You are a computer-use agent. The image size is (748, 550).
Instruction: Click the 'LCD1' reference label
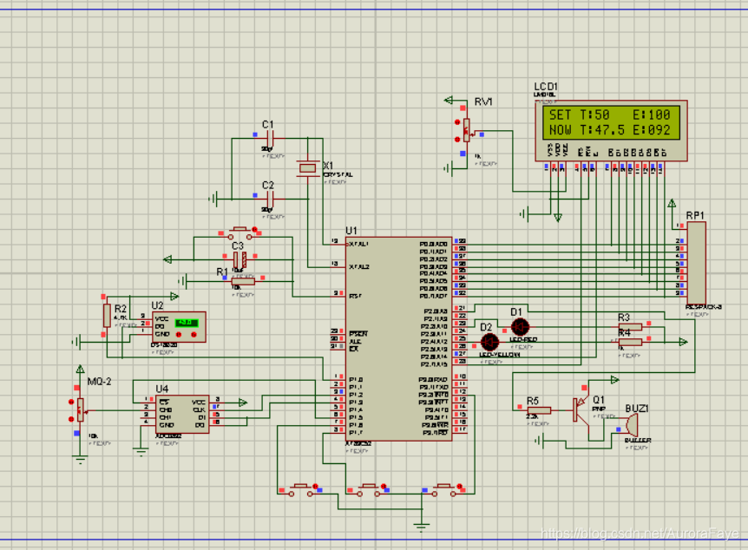point(546,87)
